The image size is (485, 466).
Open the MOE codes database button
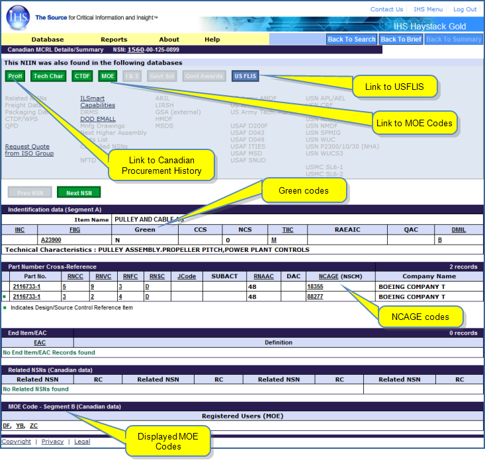(x=108, y=76)
